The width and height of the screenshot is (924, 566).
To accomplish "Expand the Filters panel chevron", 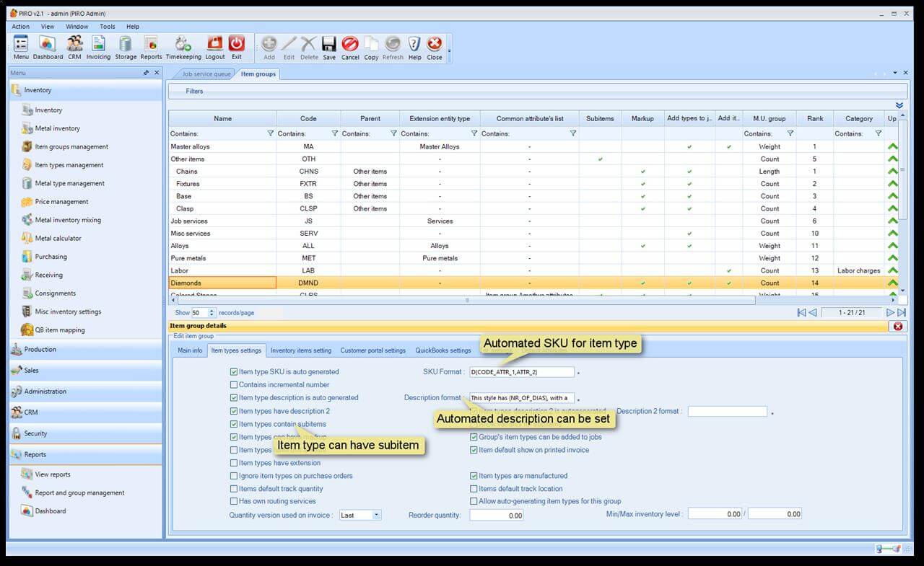I will 899,105.
